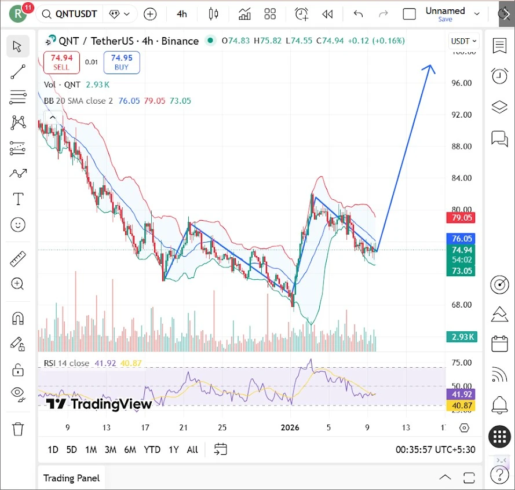Viewport: 515px width, 490px height.
Task: Enable magnet snapping mode
Action: pos(18,317)
